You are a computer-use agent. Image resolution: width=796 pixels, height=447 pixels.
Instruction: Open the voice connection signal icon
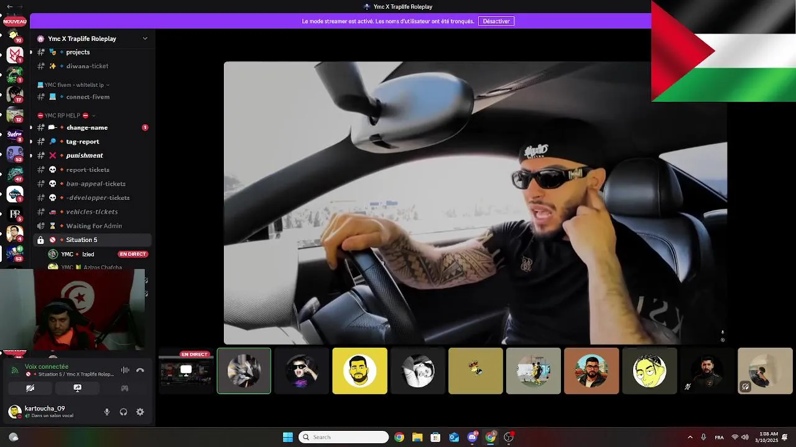15,370
